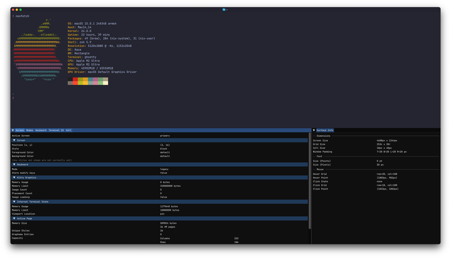Collapse the Active Page section
The width and height of the screenshot is (451, 258).
[14, 218]
